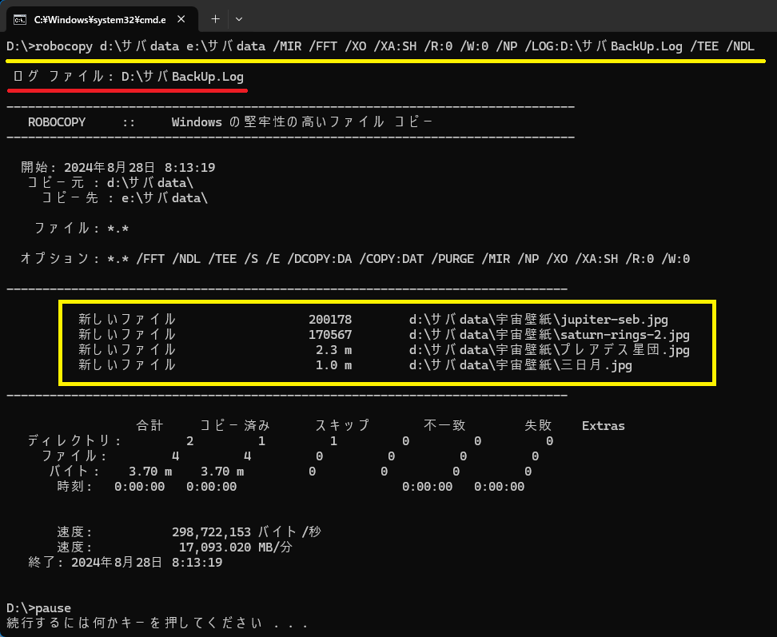Click the 続行するには何かキーを押してください message

click(157, 623)
